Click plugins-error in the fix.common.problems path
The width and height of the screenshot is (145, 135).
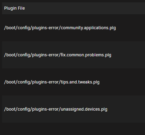(x=45, y=55)
